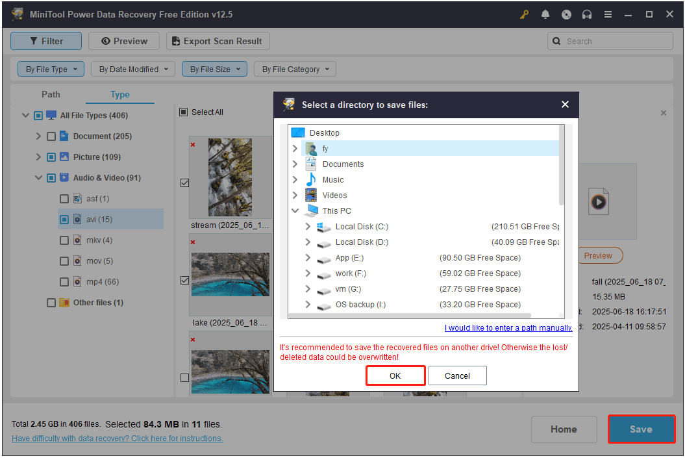This screenshot has height=458, width=685.
Task: Open the headphones support icon
Action: click(587, 14)
